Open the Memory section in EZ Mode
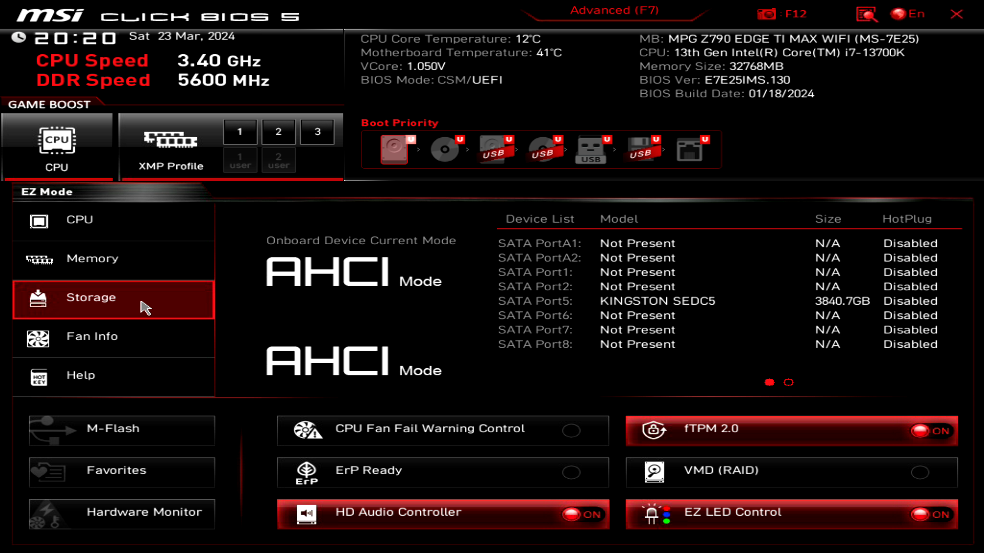 point(113,260)
